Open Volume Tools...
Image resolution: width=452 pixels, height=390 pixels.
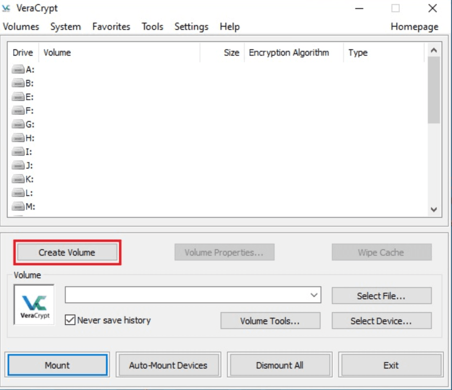click(x=270, y=321)
